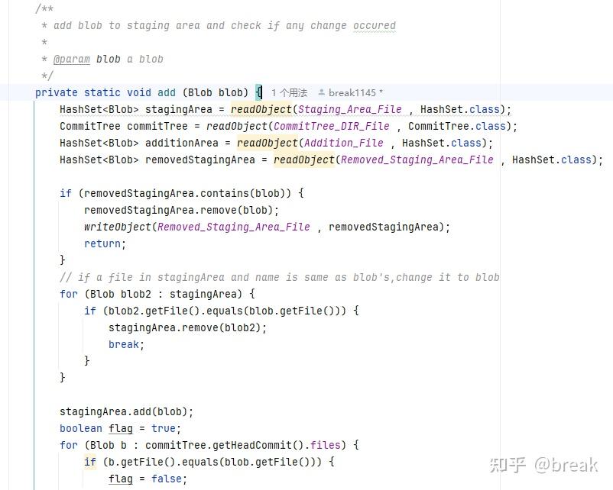Viewport: 613px width, 490px height.
Task: Click Staging_Area_File constant in readObject call
Action: click(349, 109)
